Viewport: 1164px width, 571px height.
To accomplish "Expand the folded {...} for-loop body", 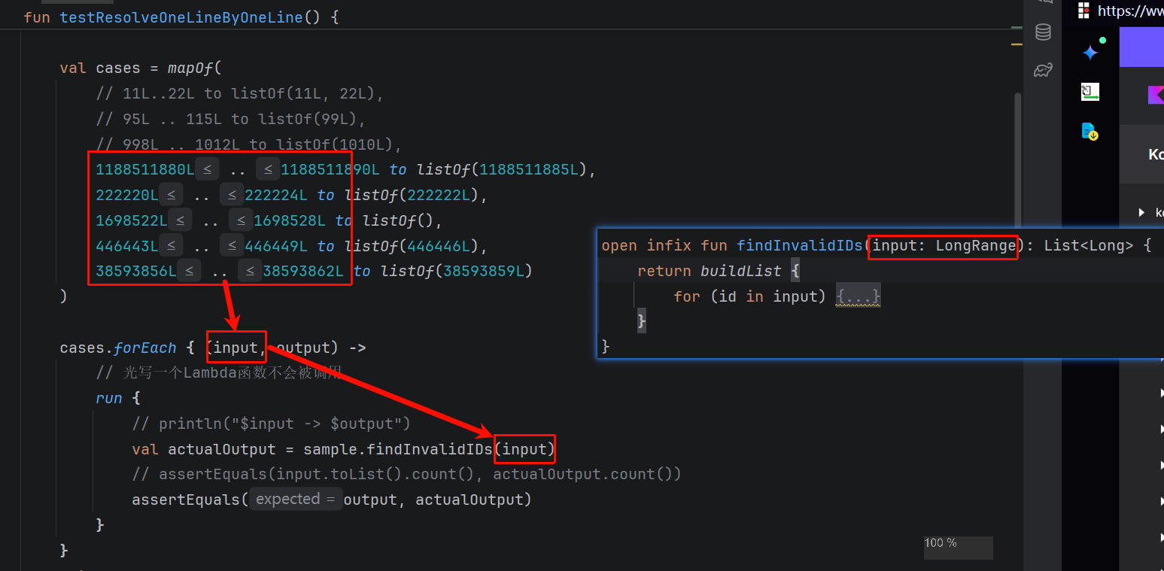I will (858, 296).
